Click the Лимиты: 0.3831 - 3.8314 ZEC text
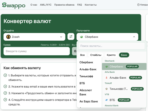 55,45
